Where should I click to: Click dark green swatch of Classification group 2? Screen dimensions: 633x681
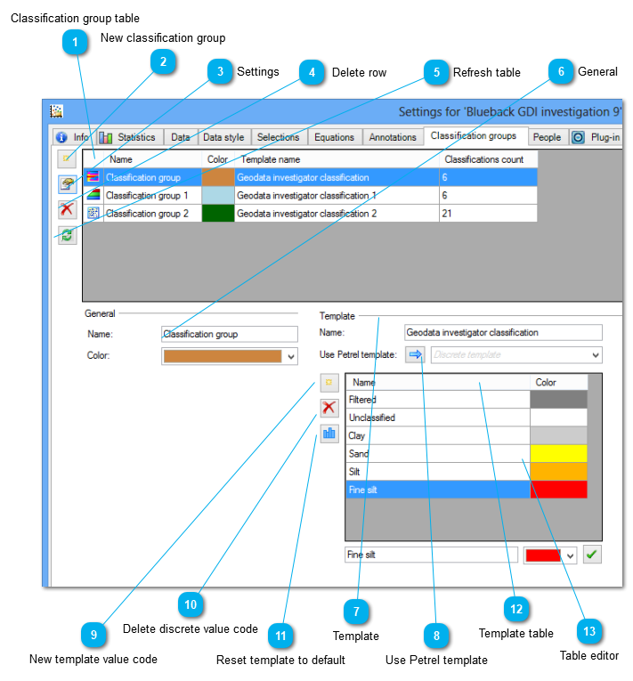[x=218, y=214]
